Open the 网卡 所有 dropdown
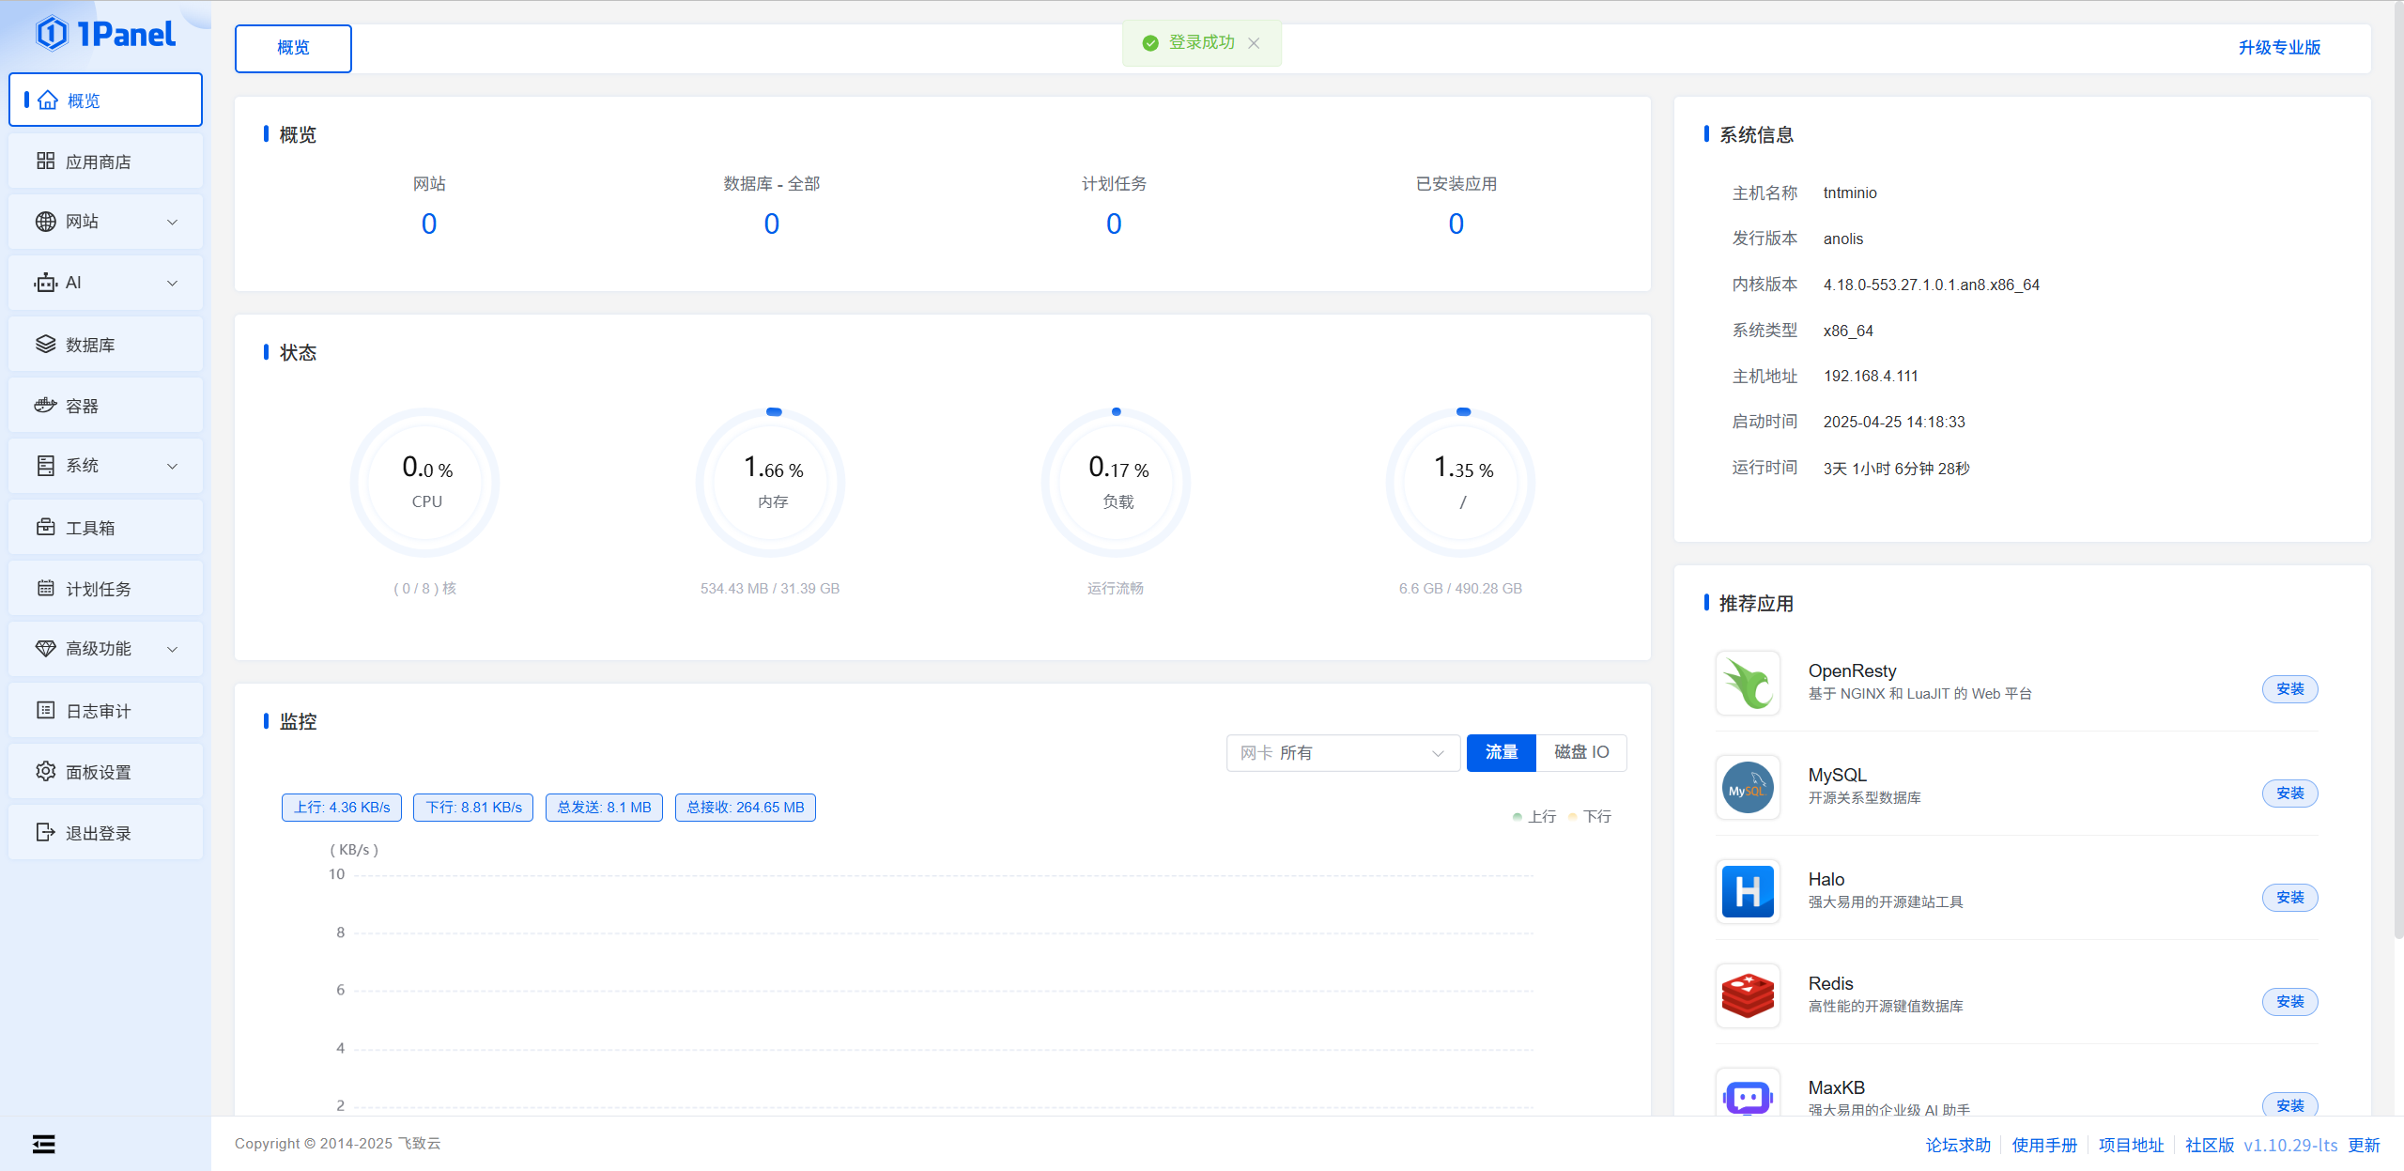 coord(1342,753)
